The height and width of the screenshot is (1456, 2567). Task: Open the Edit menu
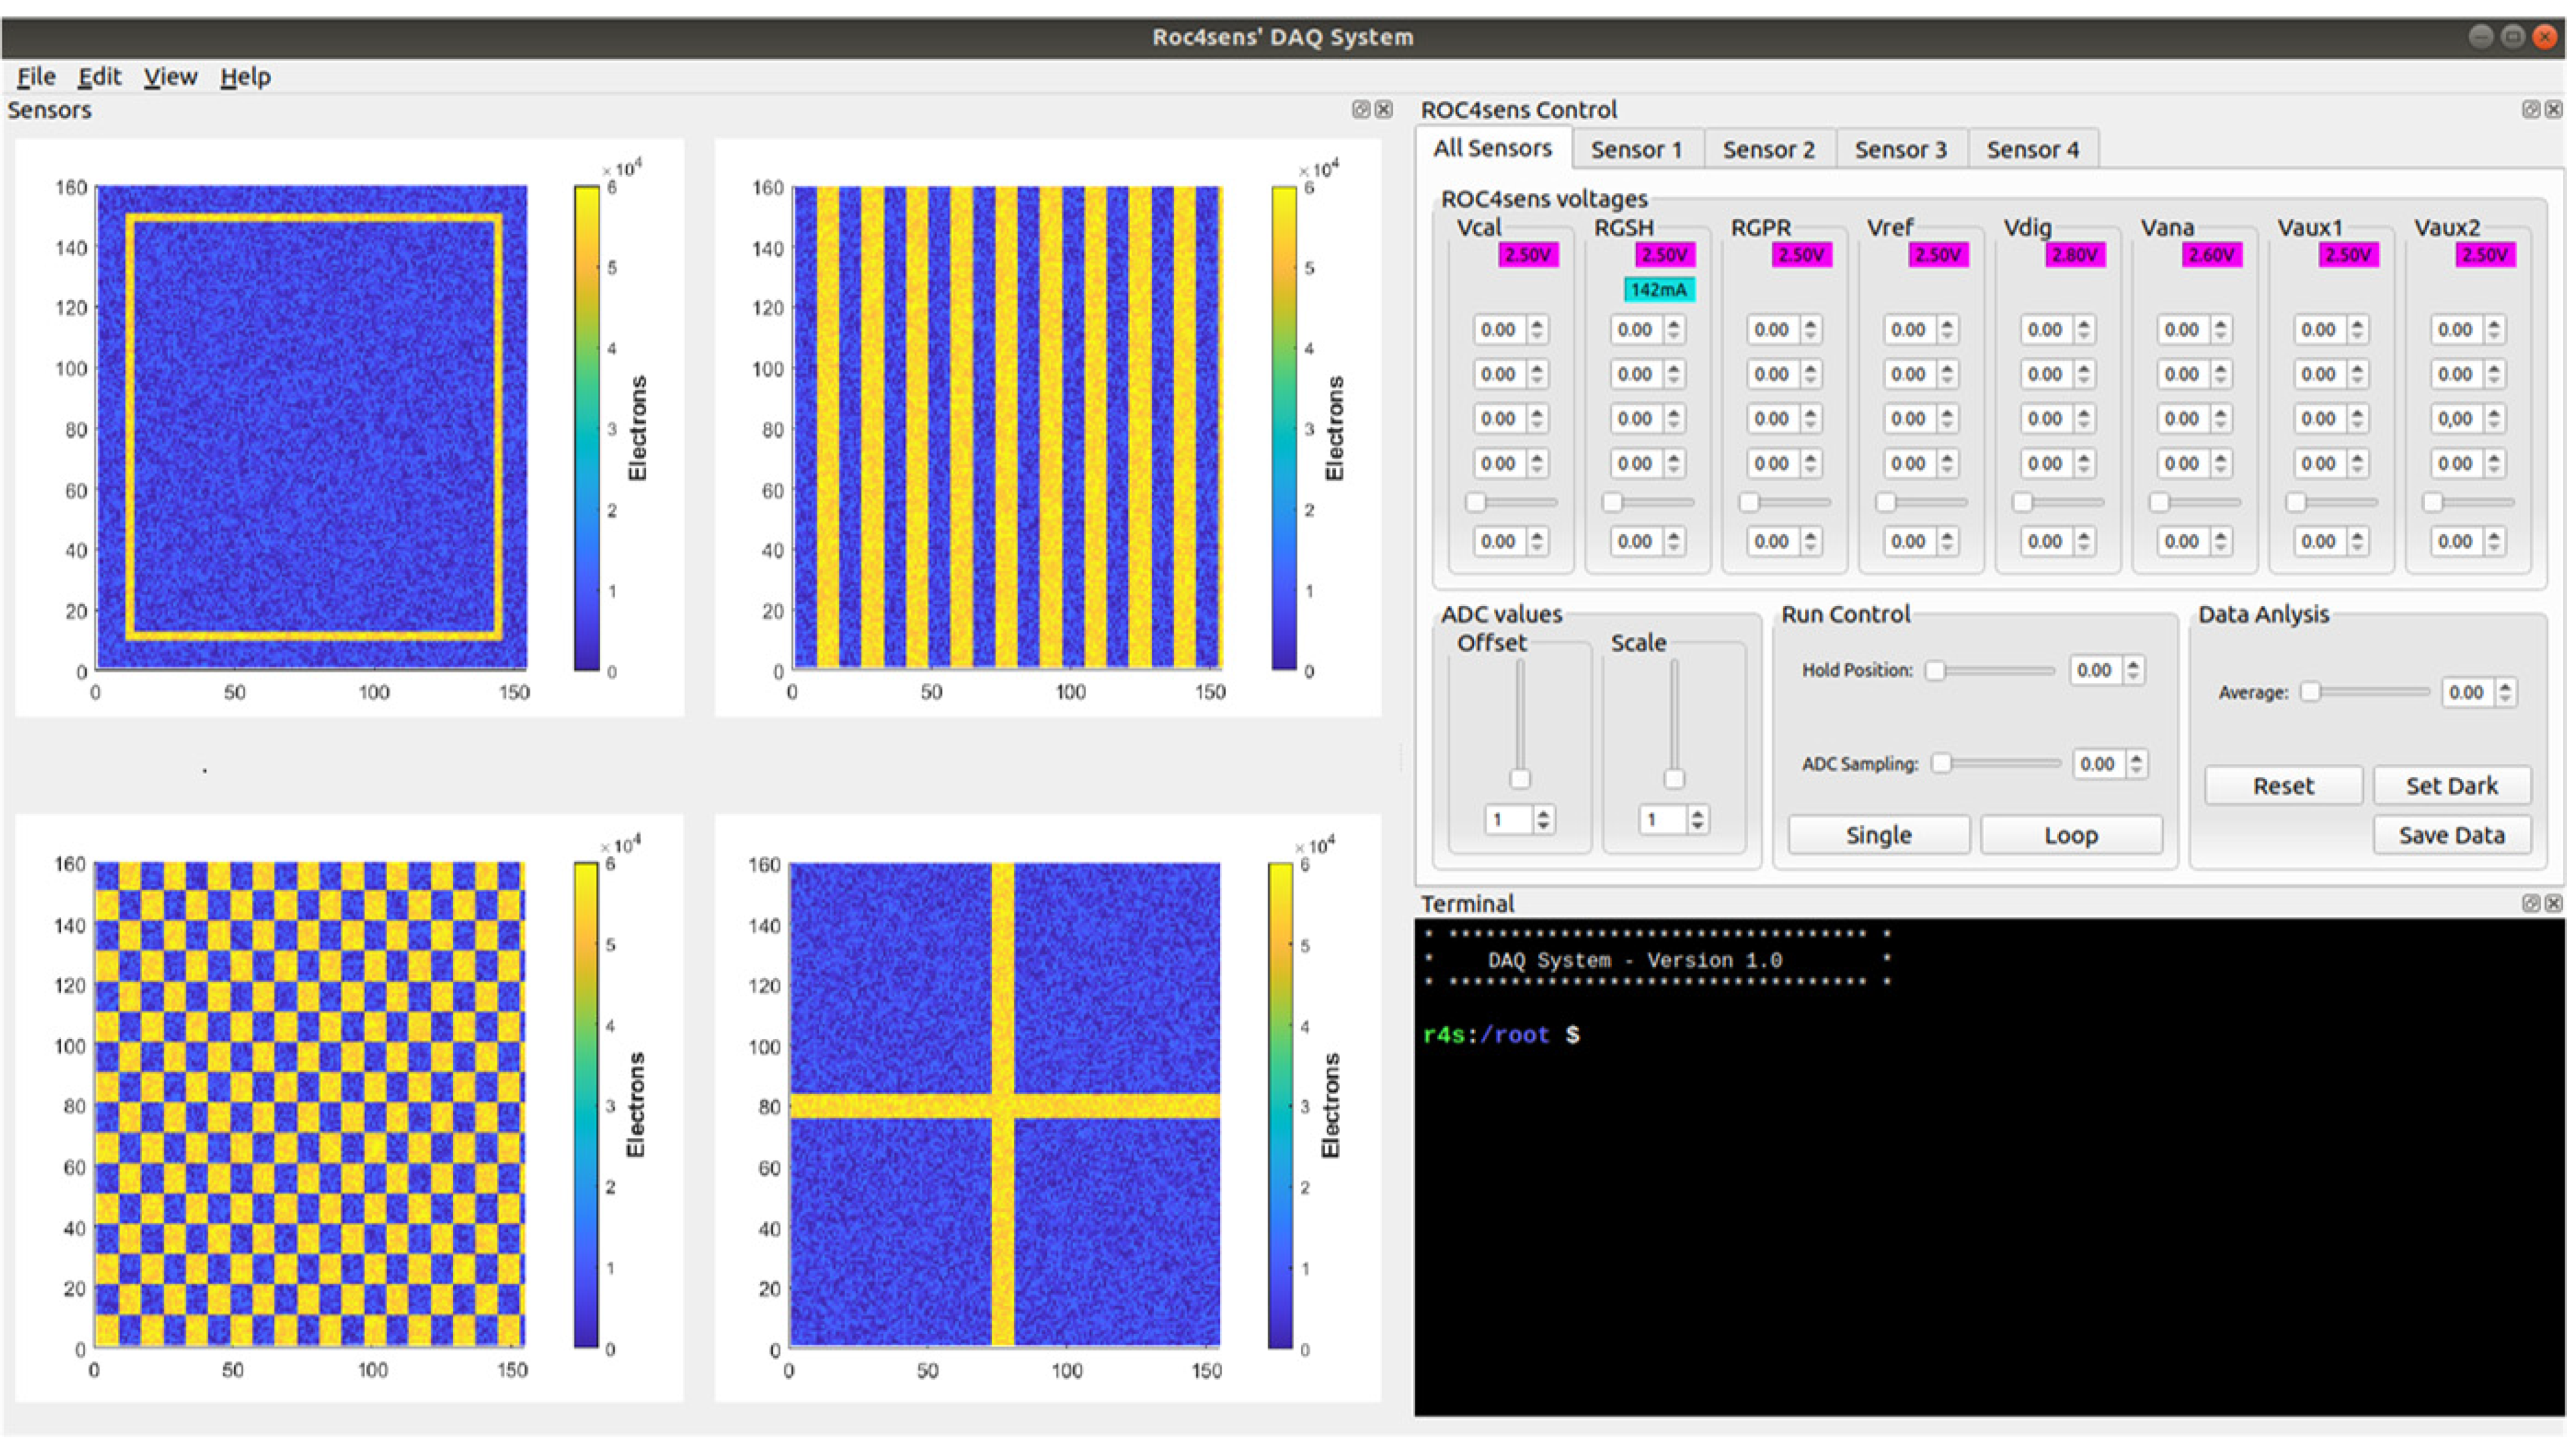point(99,77)
